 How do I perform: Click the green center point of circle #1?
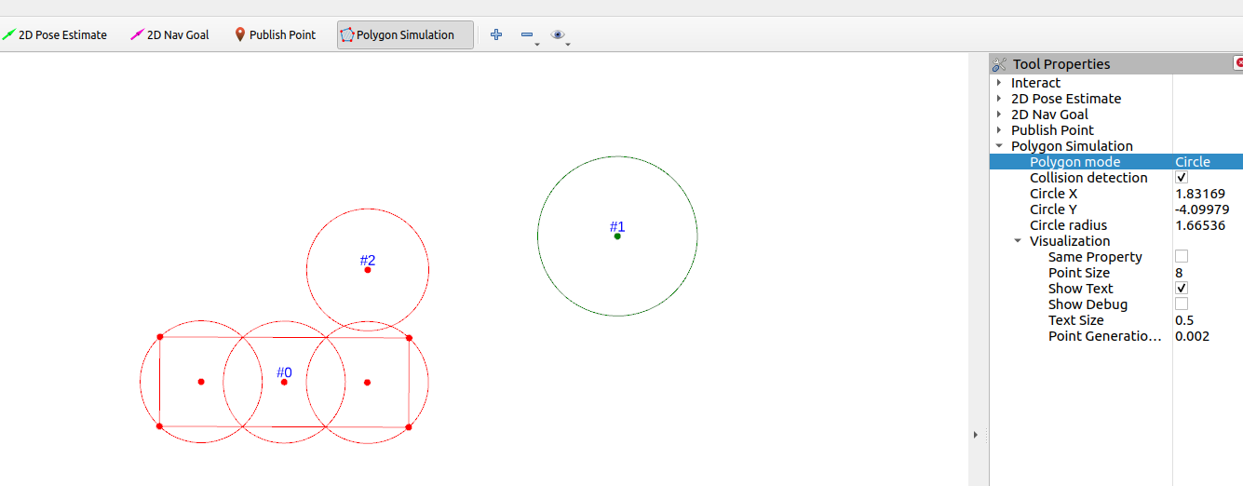click(x=617, y=236)
